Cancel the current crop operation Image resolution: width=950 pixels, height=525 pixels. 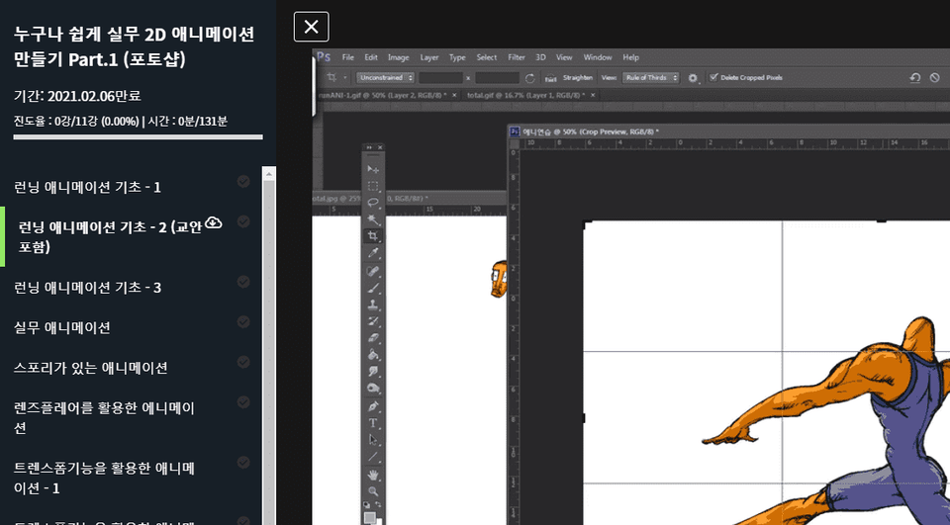point(935,77)
